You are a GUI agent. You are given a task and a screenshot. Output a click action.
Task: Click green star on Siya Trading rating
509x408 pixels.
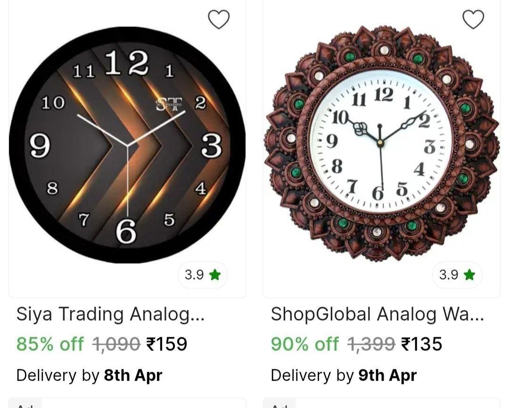pos(215,275)
